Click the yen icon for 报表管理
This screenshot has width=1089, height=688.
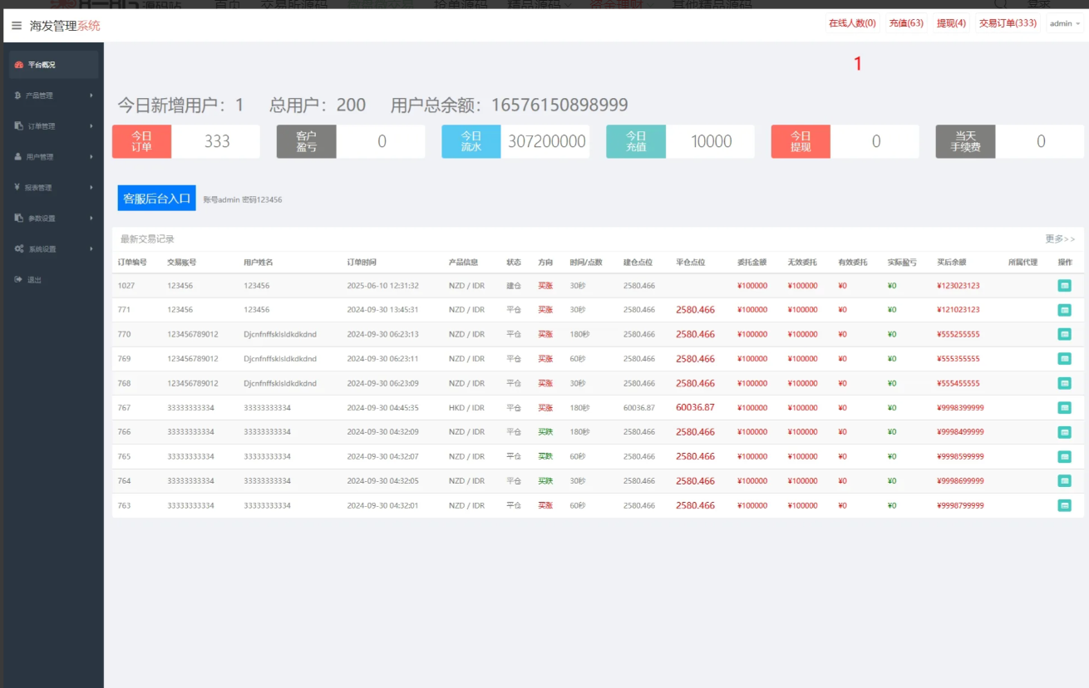(17, 188)
